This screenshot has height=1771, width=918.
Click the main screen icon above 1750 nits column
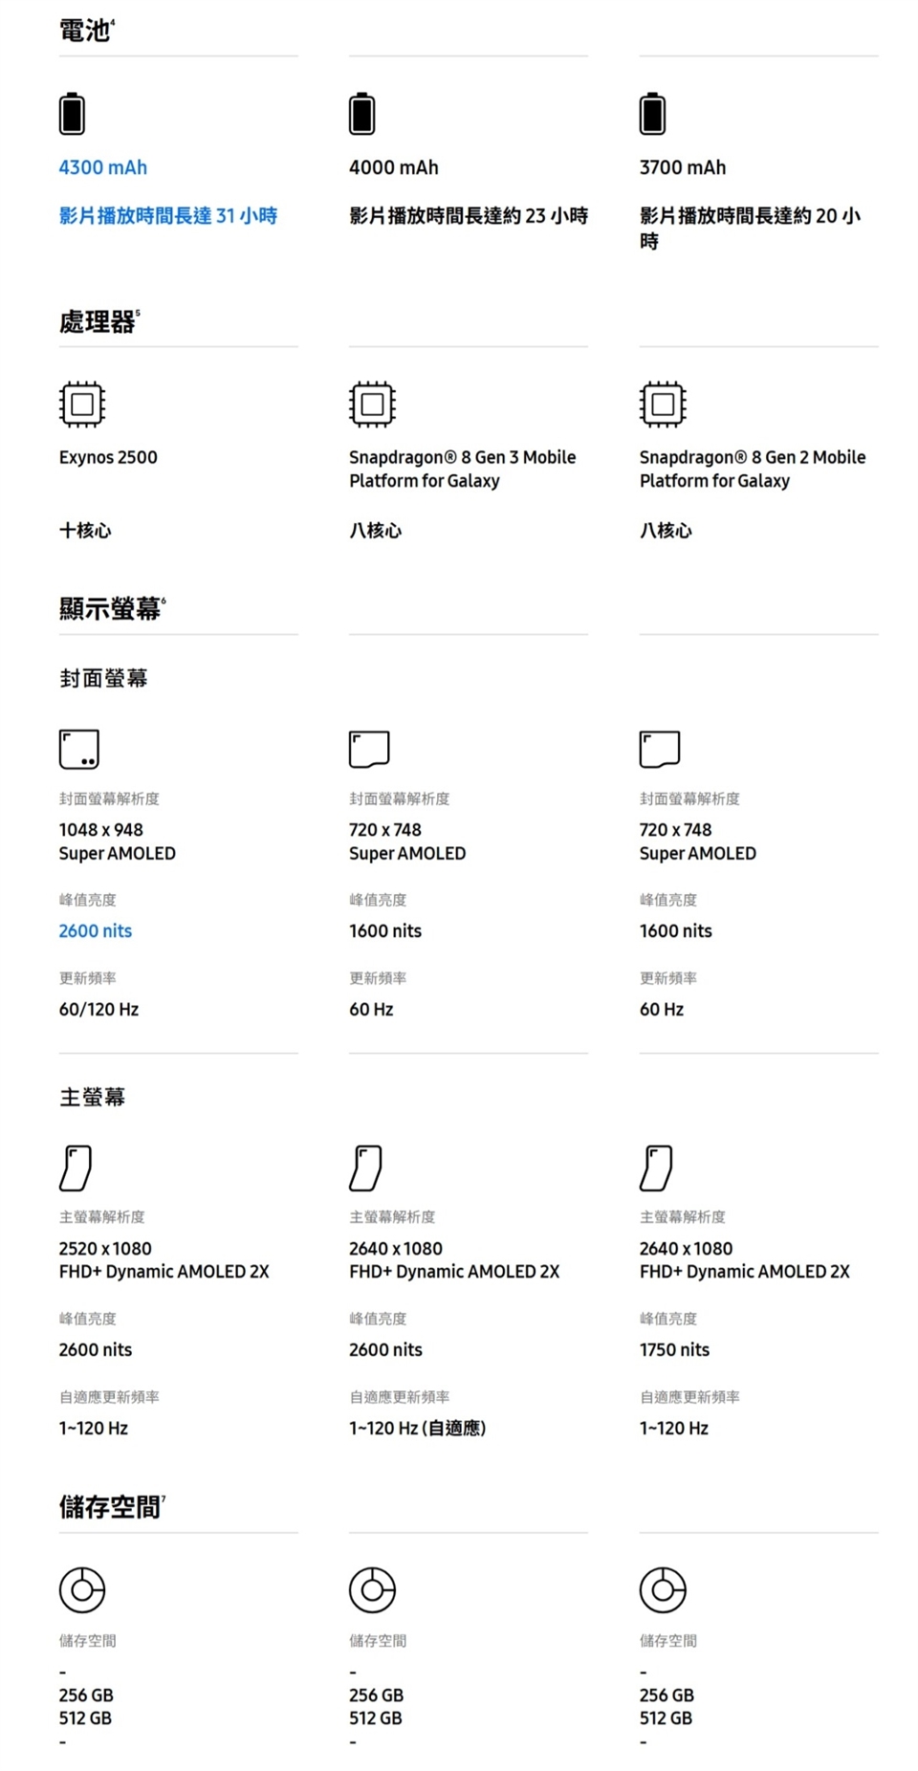point(656,1168)
